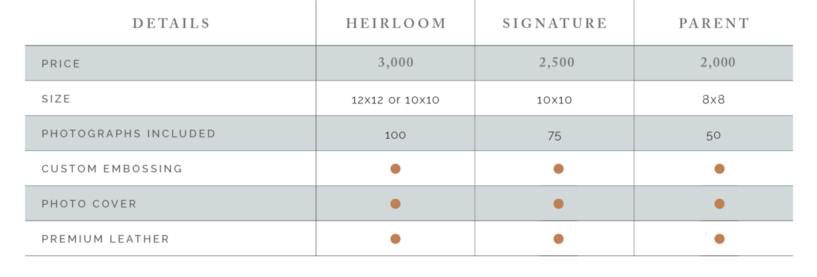Select the Heirloom column header
The width and height of the screenshot is (817, 277).
pos(396,24)
